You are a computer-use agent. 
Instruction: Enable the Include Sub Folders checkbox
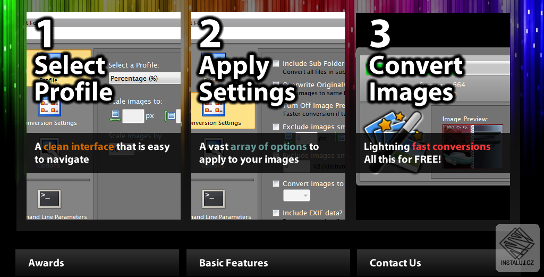(276, 63)
